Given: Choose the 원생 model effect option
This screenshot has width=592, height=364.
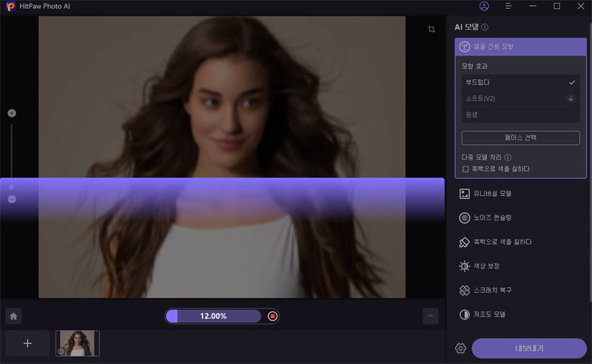Looking at the screenshot, I should (x=521, y=115).
